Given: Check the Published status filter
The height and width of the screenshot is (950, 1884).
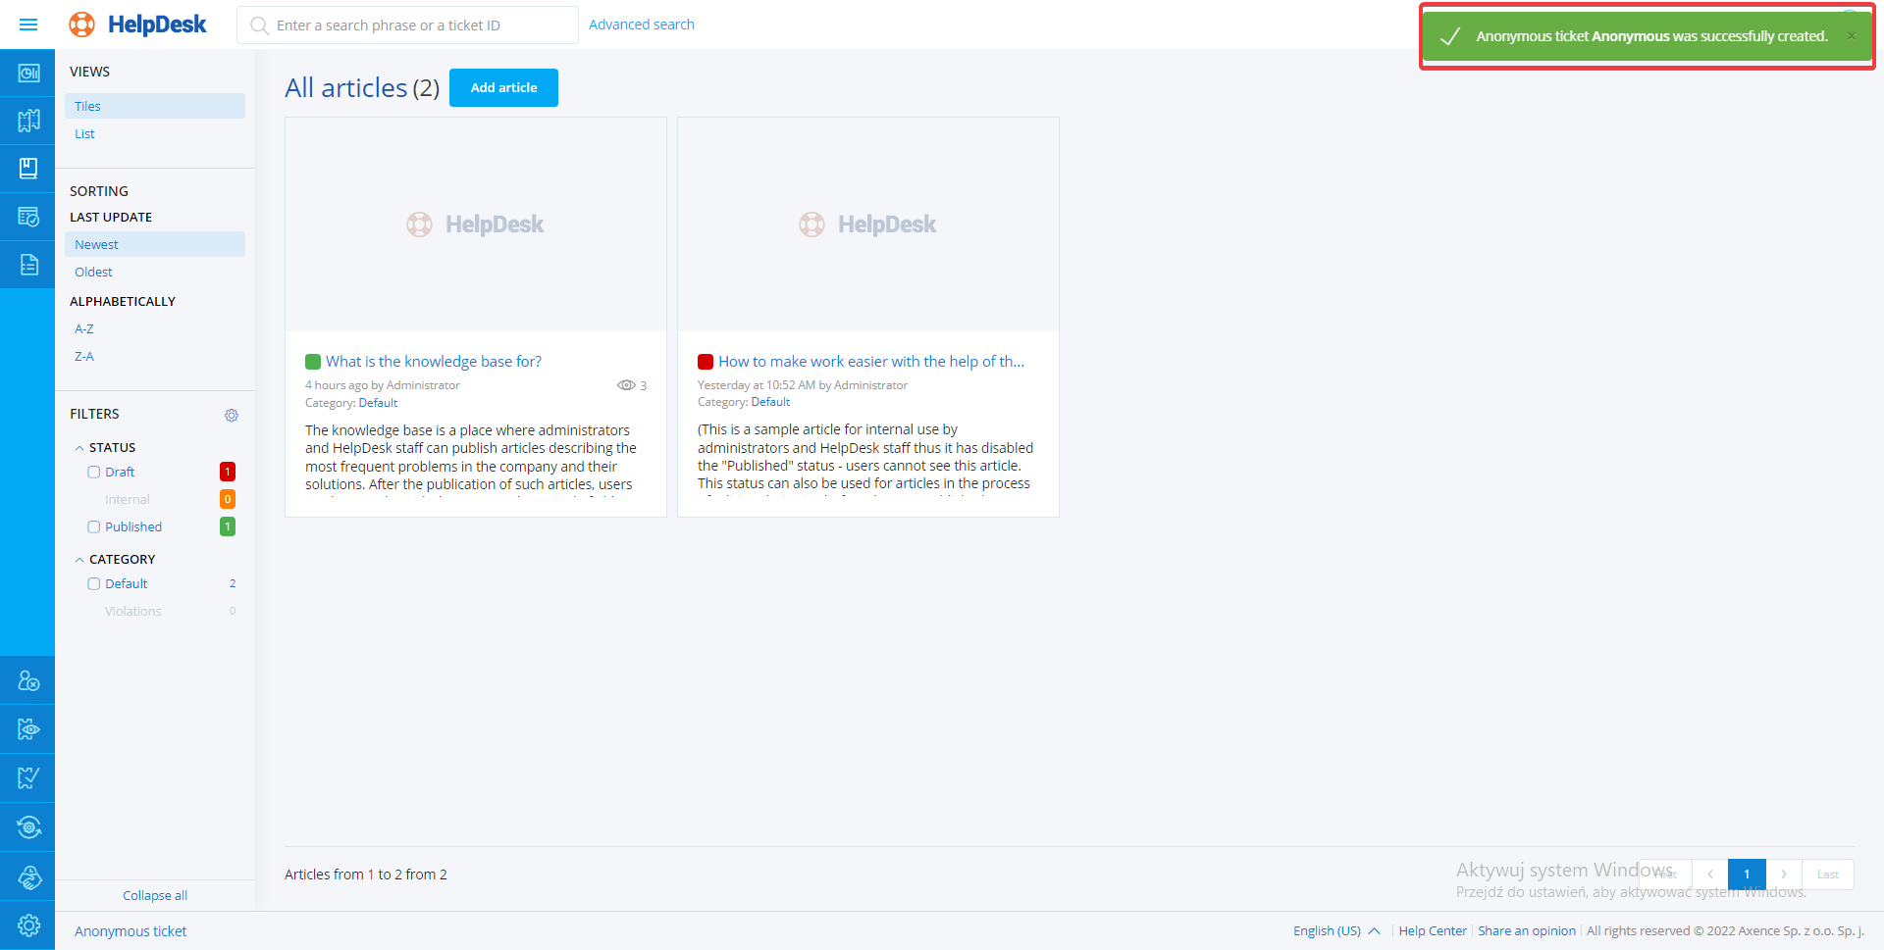Looking at the screenshot, I should click(x=94, y=526).
